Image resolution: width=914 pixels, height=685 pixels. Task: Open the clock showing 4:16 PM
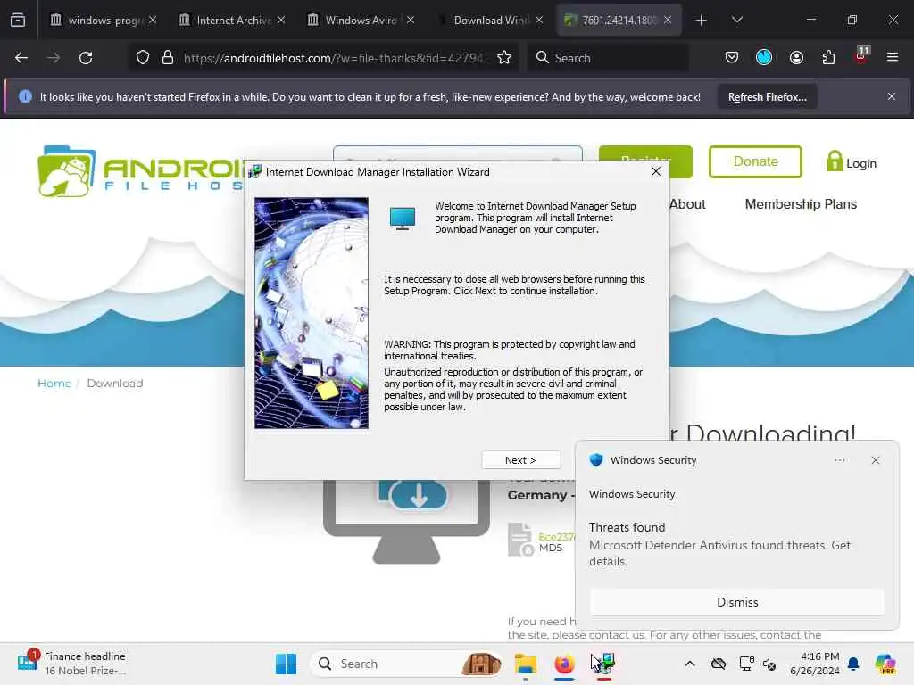point(814,664)
